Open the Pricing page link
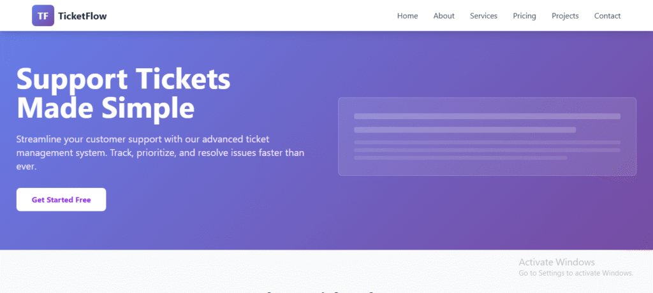The image size is (653, 293). 524,16
